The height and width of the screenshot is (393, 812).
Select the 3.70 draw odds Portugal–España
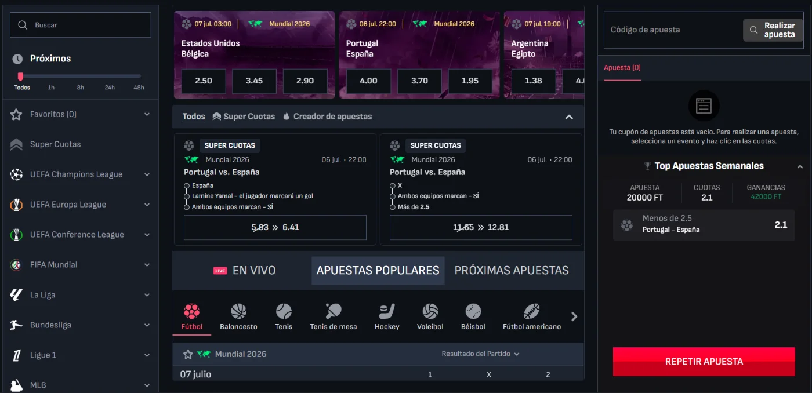419,81
